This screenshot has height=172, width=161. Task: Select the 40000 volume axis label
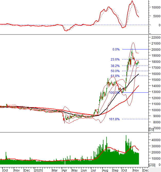(155, 140)
